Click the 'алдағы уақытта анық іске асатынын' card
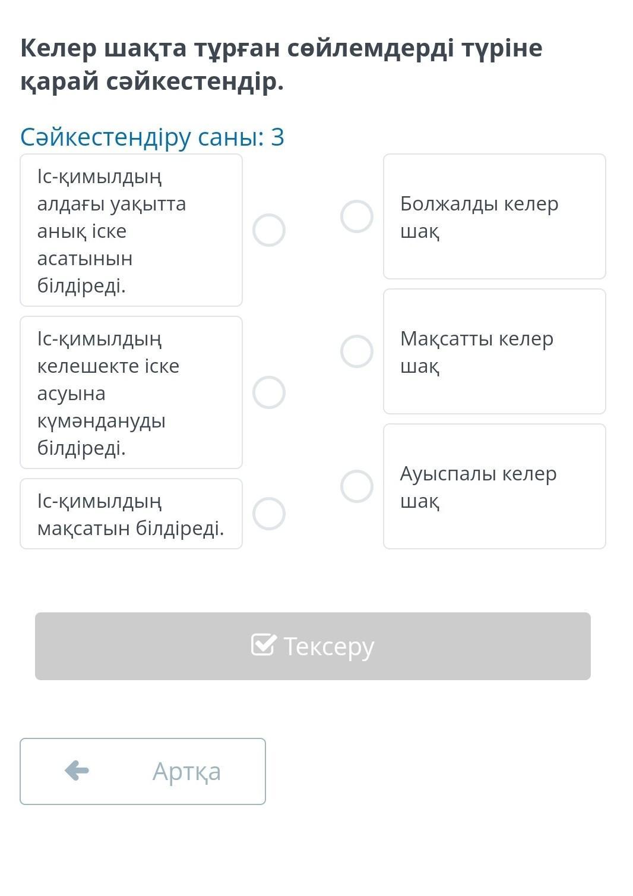633x896 pixels. click(131, 230)
